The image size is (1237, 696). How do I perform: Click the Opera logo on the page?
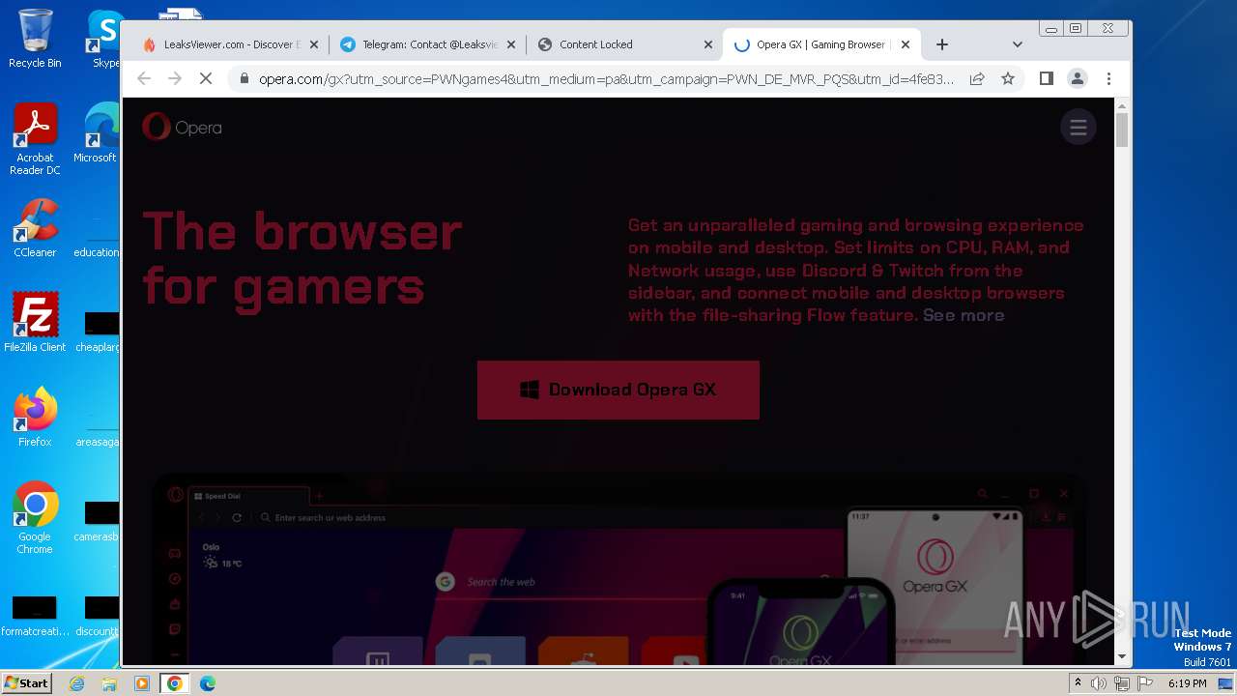click(x=182, y=127)
